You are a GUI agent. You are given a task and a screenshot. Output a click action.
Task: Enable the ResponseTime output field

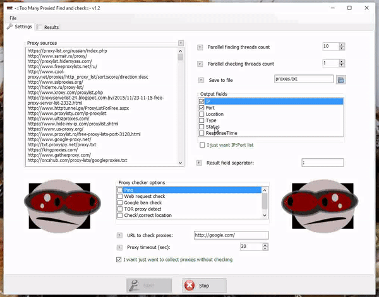coord(202,133)
